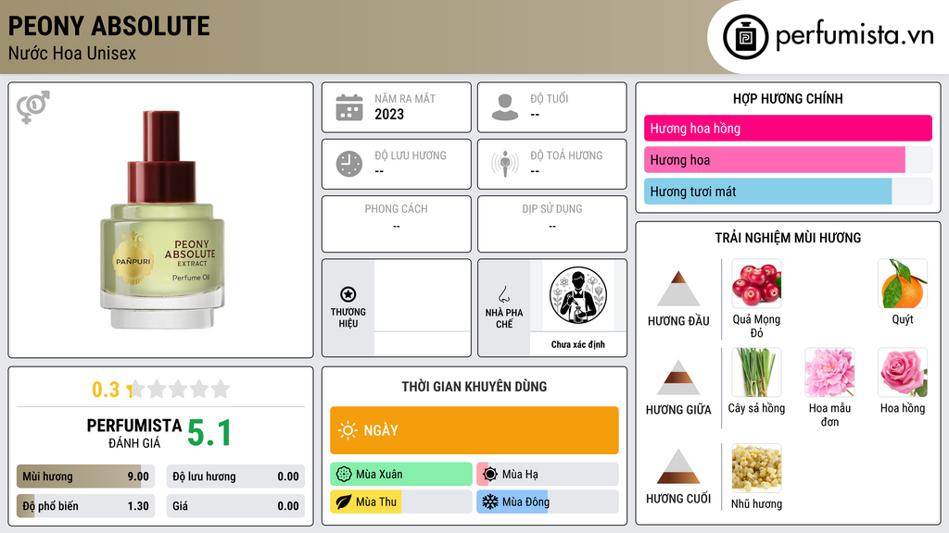
Task: Click the leaf icon for Mùa Thu
Action: tap(344, 502)
